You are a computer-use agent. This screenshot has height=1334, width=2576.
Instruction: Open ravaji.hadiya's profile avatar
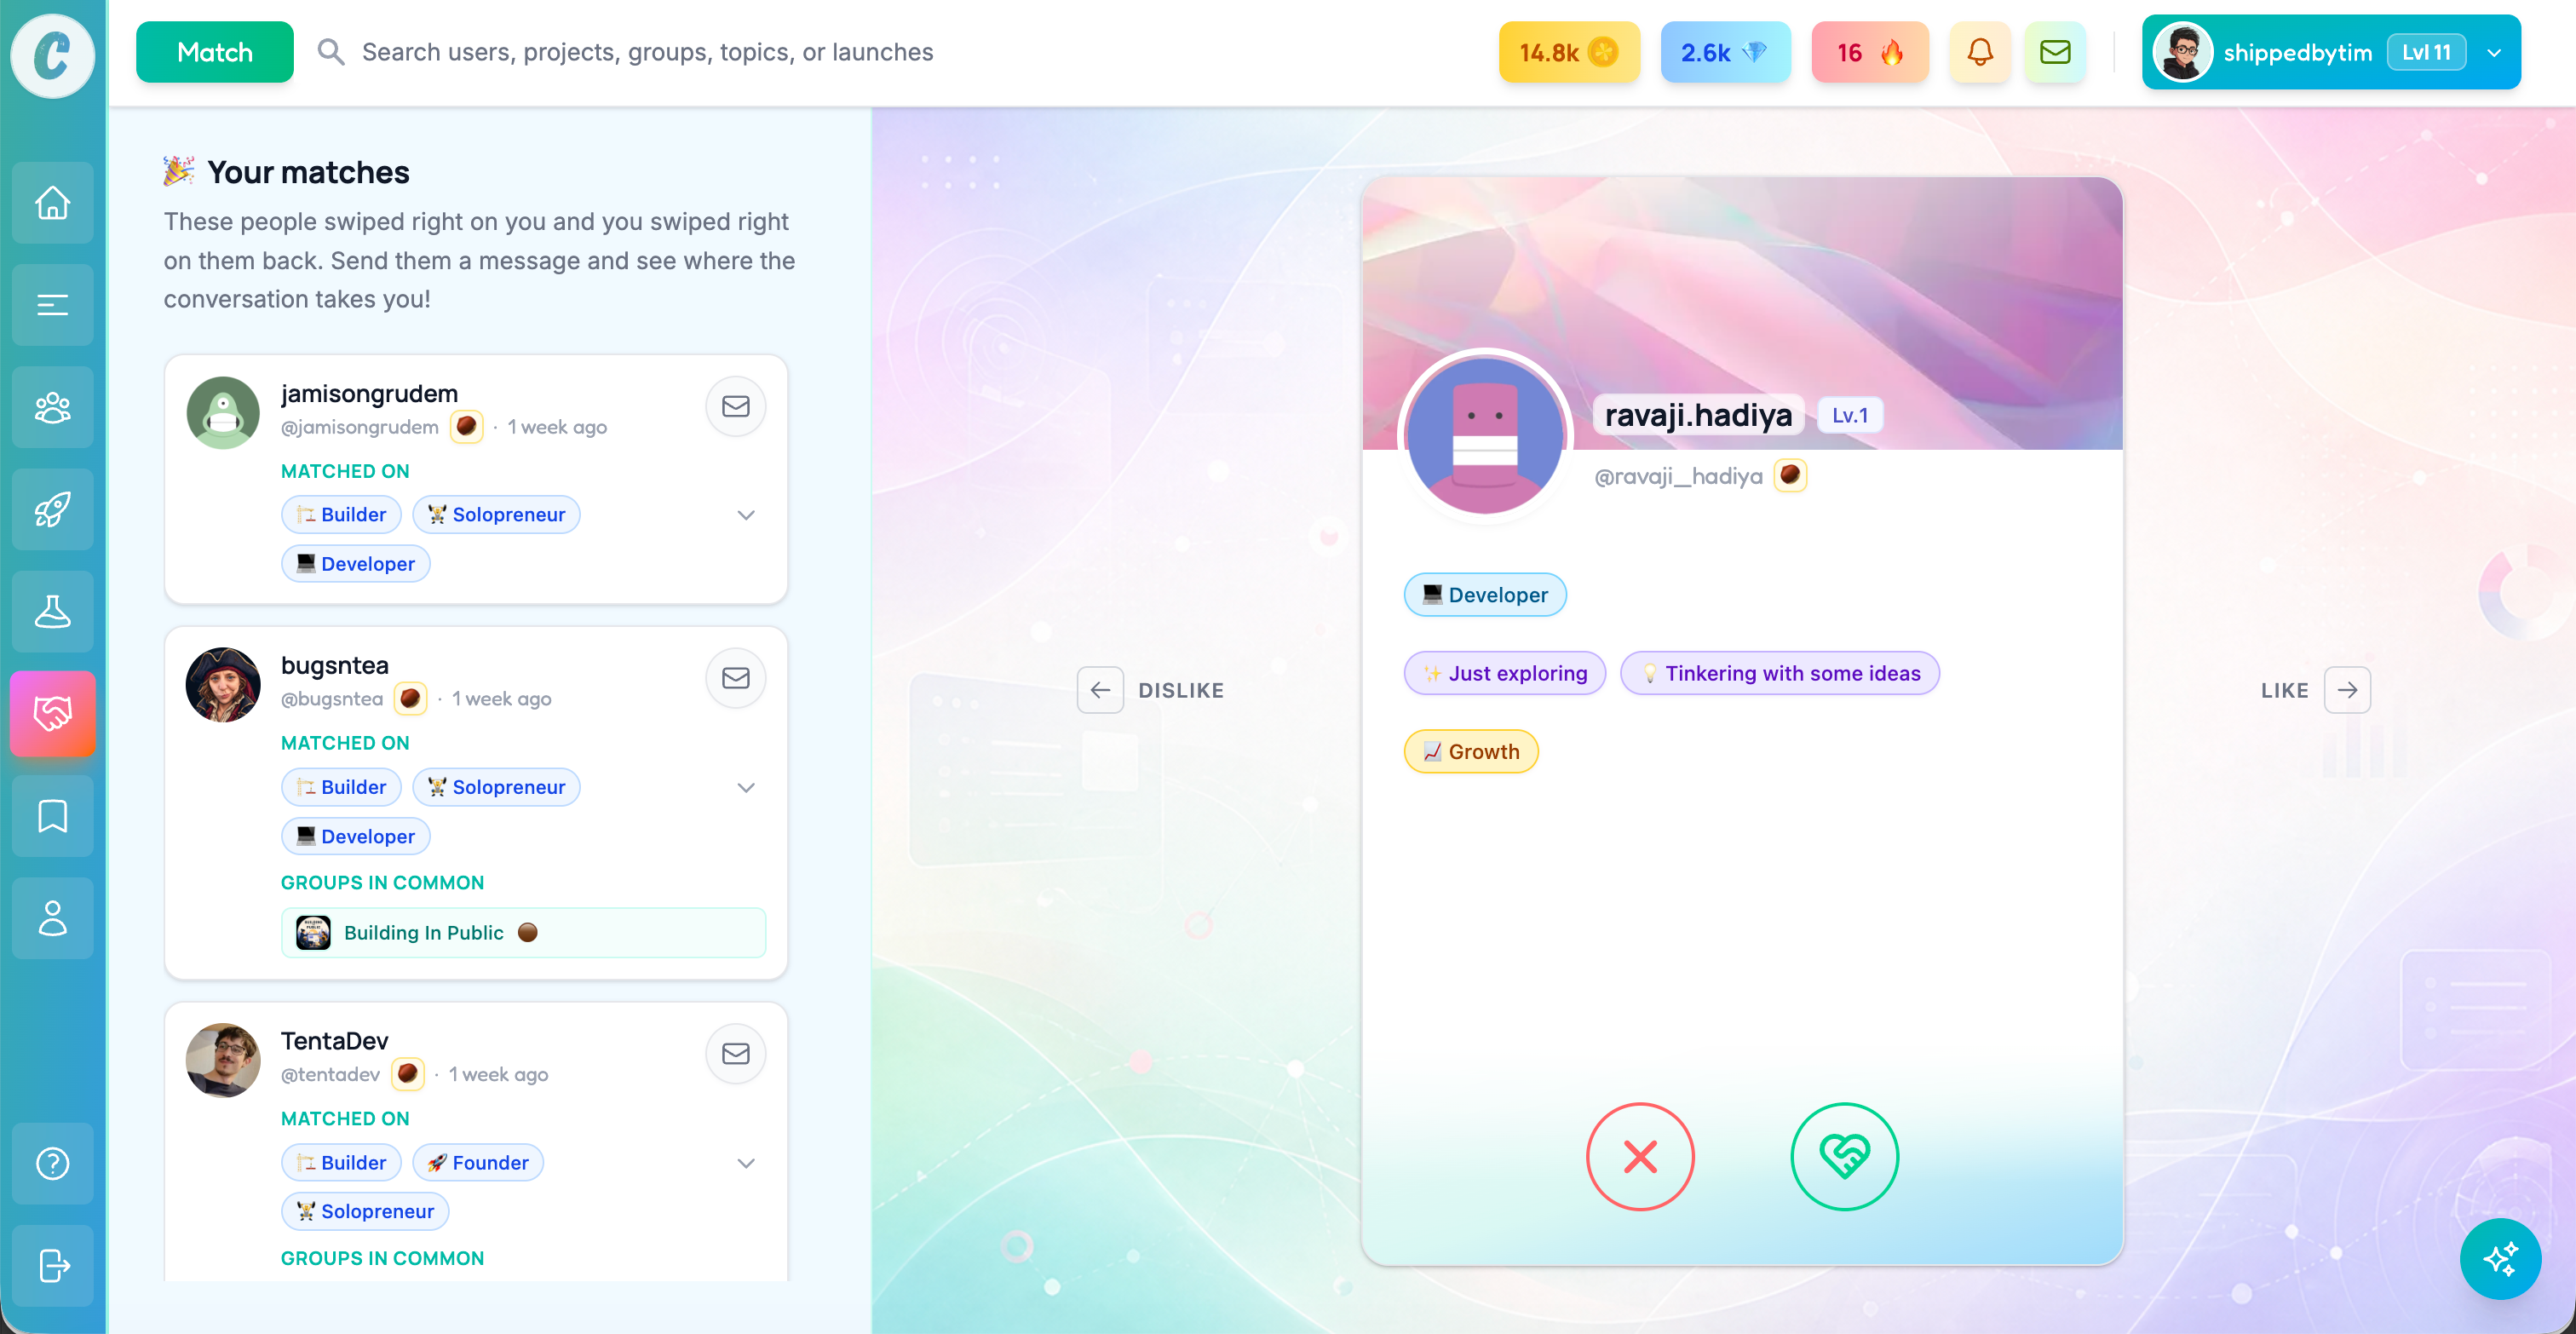click(1485, 436)
